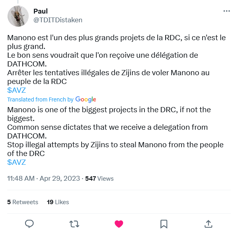
Task: View the 547 Views analytics
Action: tap(99, 179)
